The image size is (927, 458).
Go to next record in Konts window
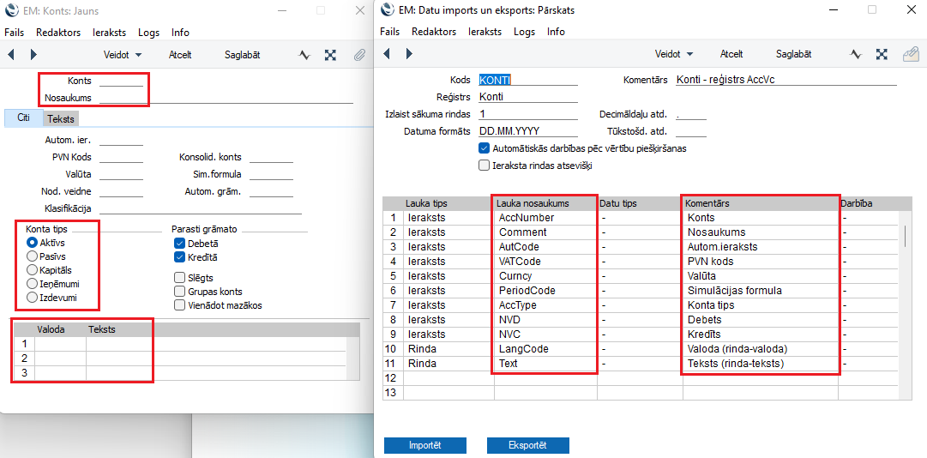click(33, 54)
